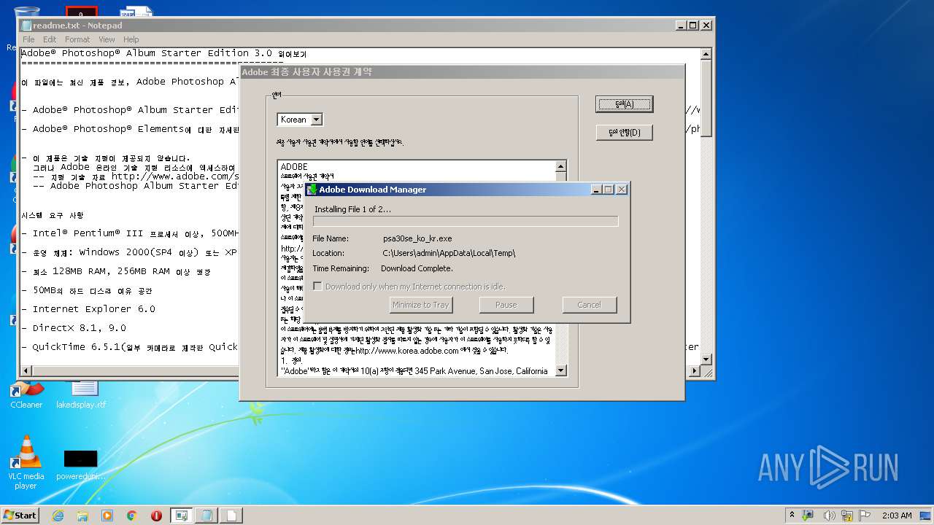This screenshot has width=934, height=525.
Task: Maximize the Notepad window
Action: point(693,25)
